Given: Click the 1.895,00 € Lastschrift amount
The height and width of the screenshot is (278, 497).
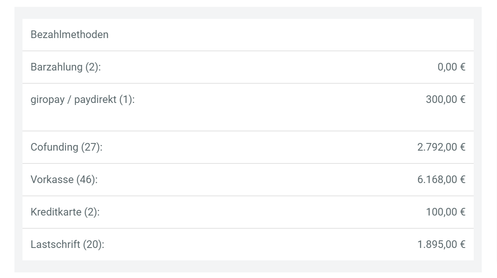Looking at the screenshot, I should (441, 244).
